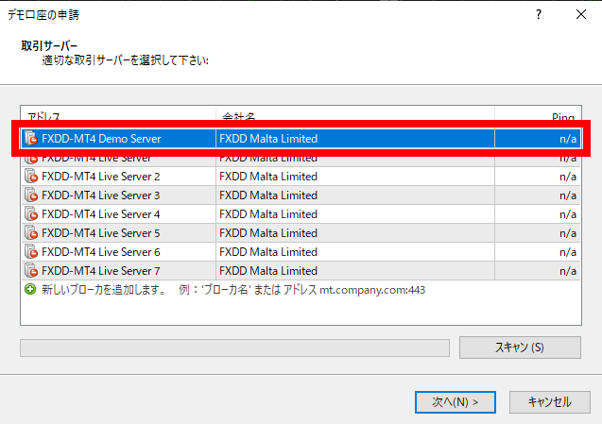
Task: Click FXDD Malta Limited in Live Server 2 row
Action: point(268,177)
